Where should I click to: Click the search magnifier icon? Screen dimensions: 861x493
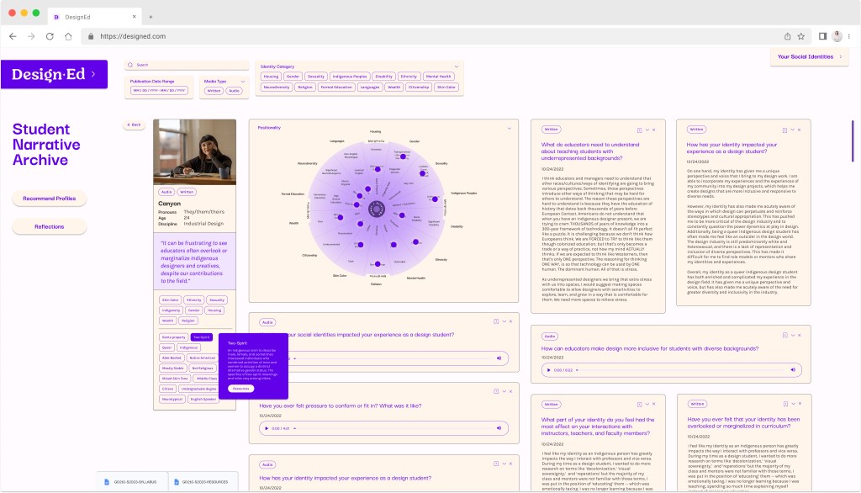click(x=131, y=65)
